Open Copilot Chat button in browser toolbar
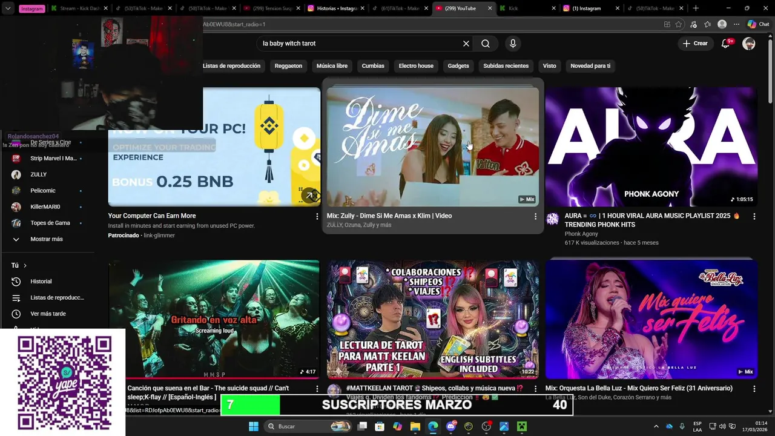 coord(758,24)
